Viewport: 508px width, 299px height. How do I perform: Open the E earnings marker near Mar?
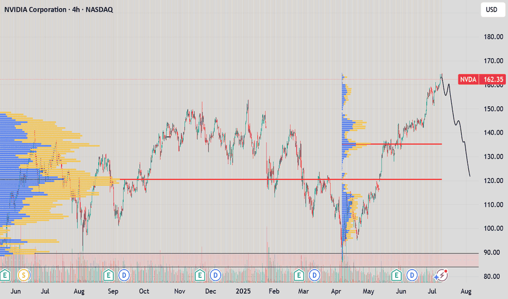[299, 276]
